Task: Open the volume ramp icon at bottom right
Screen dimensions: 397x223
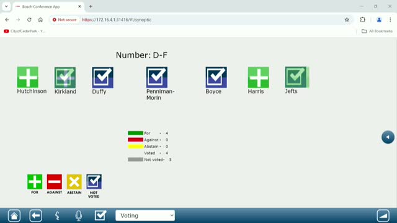Action: 383,216
